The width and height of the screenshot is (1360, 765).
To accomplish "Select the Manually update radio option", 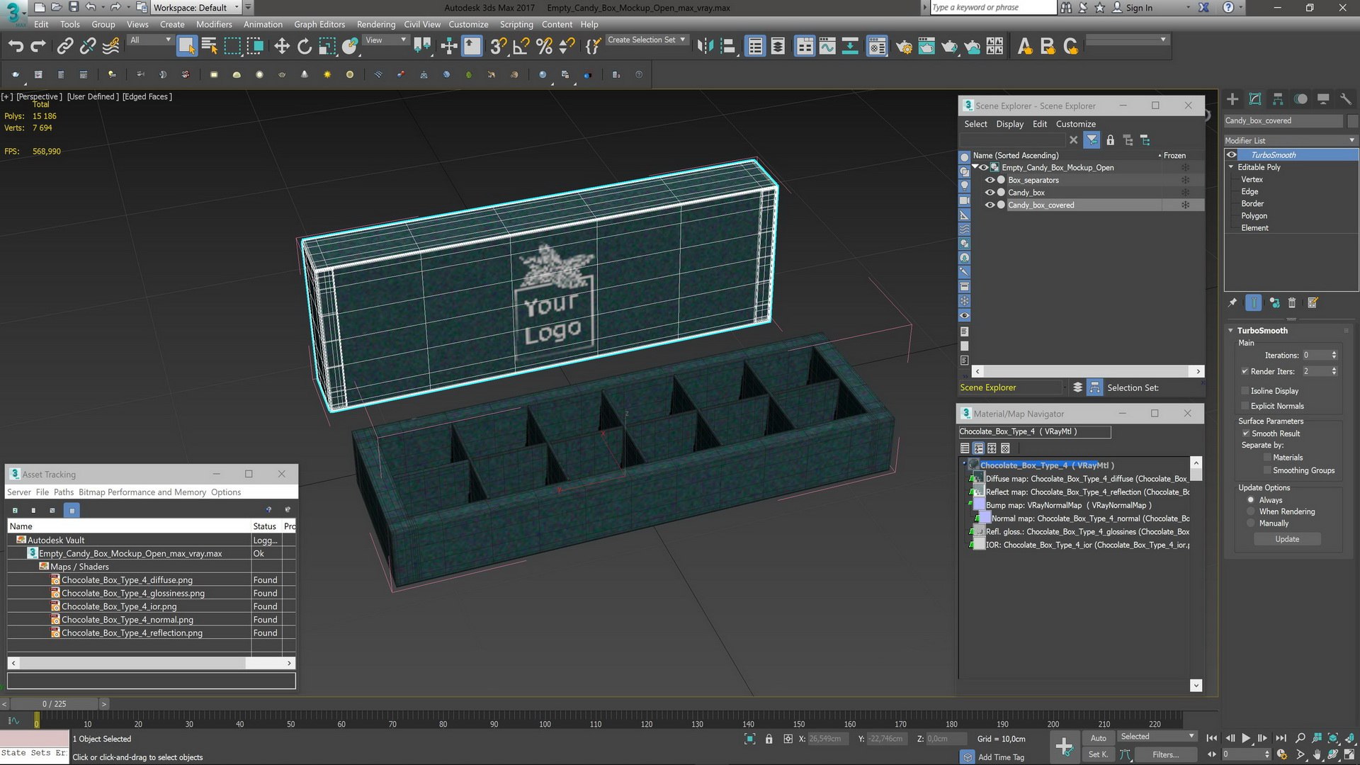I will click(1251, 523).
